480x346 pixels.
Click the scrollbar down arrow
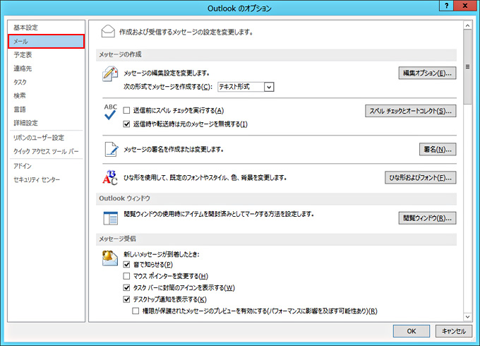click(467, 316)
